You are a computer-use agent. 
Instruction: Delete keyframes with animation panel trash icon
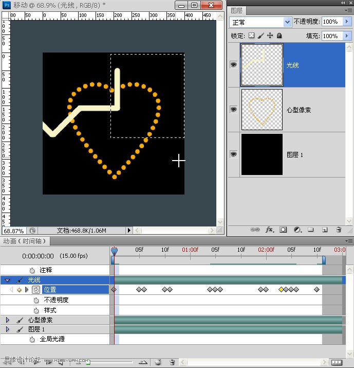[x=172, y=362]
